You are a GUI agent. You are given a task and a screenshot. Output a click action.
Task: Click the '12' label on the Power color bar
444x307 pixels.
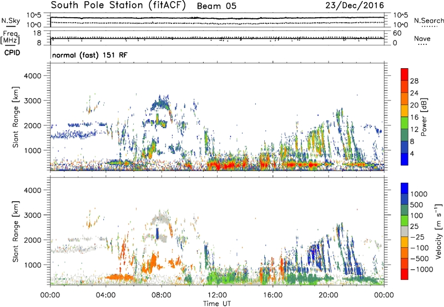(414, 130)
